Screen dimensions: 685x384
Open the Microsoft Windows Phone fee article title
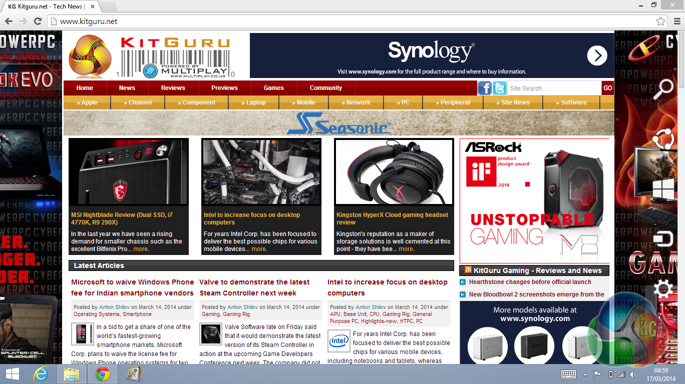[132, 287]
